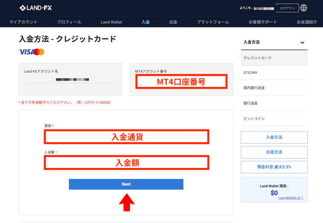Select the 入金 nav item
Image resolution: width=323 pixels, height=223 pixels.
pos(145,22)
